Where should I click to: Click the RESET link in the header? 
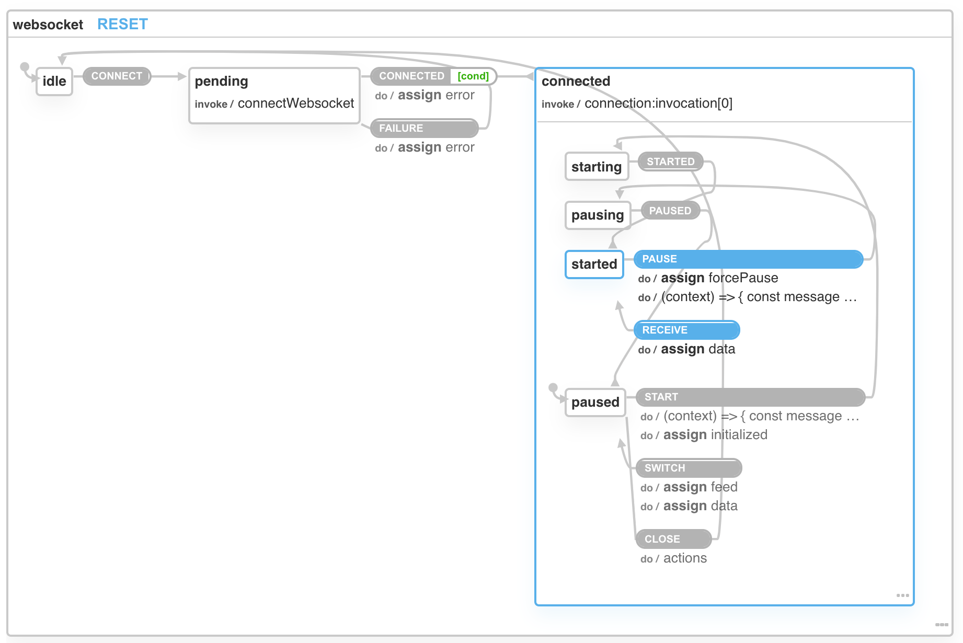pyautogui.click(x=122, y=25)
